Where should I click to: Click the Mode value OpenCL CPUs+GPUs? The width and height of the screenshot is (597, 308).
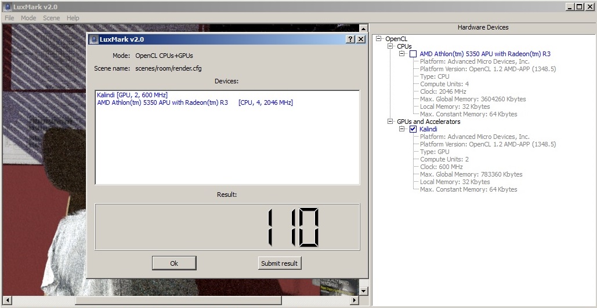pyautogui.click(x=164, y=56)
